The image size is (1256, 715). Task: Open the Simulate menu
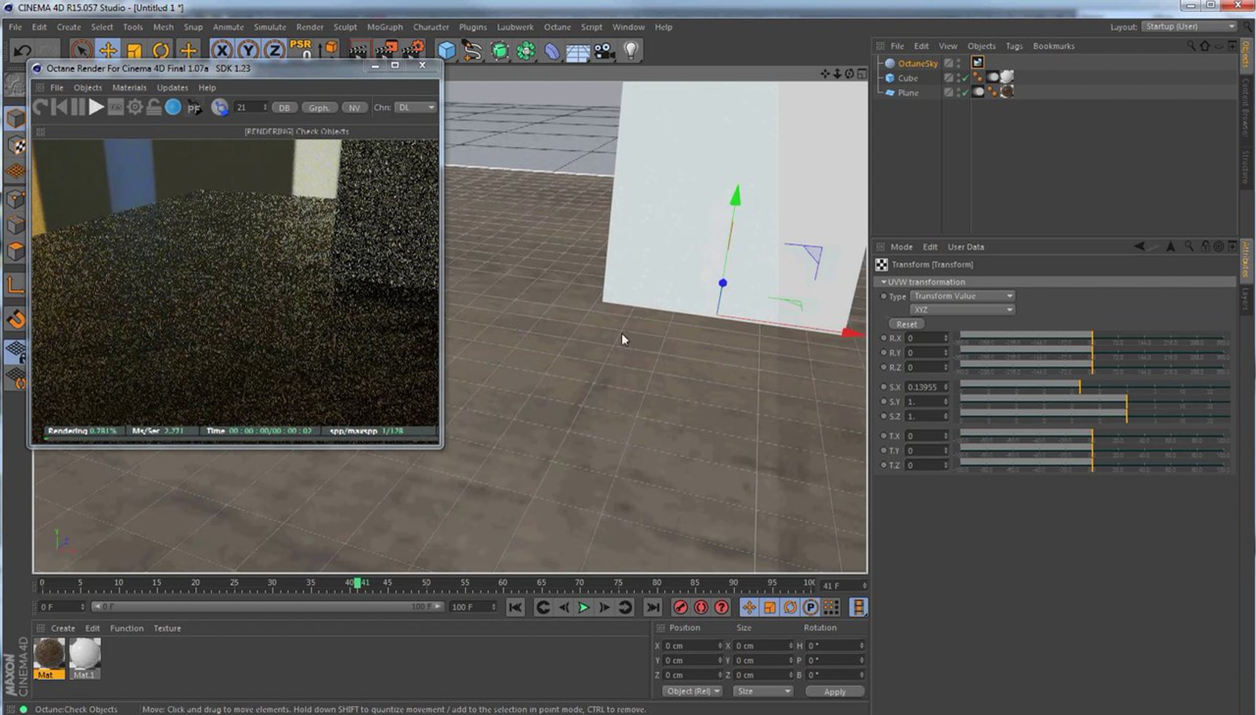point(270,27)
